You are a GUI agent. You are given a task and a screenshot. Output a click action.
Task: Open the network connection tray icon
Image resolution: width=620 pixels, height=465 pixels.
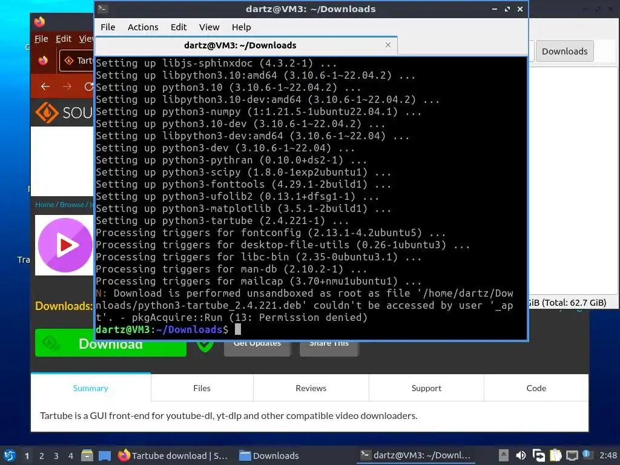(x=572, y=455)
